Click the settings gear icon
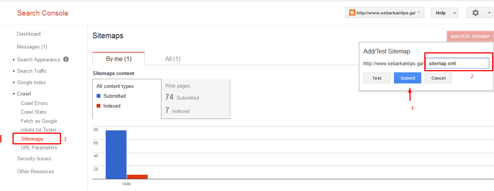The width and height of the screenshot is (494, 191). [x=475, y=13]
